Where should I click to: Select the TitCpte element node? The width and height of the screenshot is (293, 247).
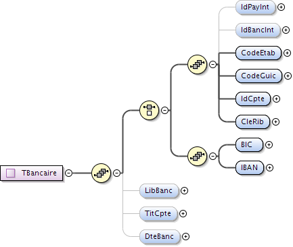tap(158, 213)
